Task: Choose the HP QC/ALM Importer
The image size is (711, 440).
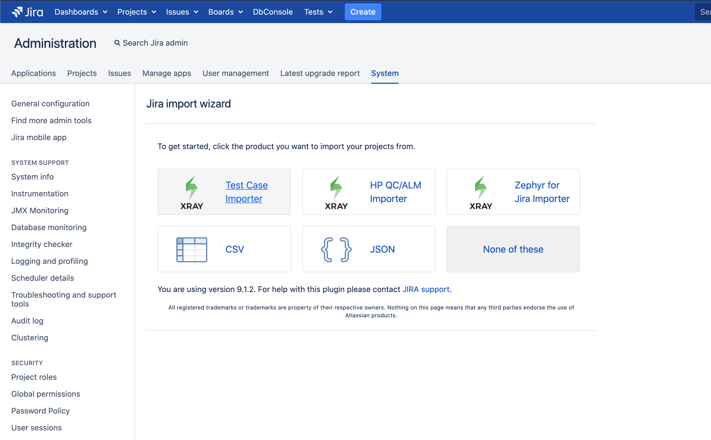Action: 369,192
